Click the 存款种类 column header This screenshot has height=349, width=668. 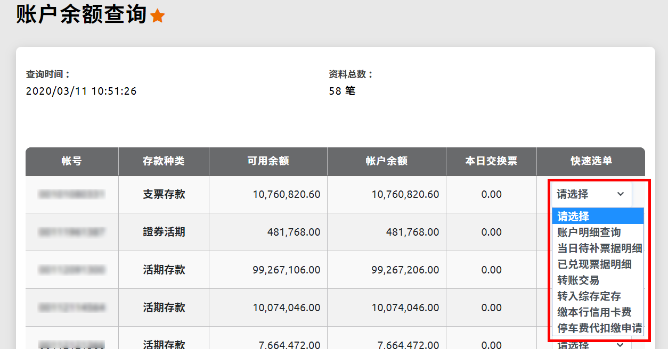click(x=164, y=161)
